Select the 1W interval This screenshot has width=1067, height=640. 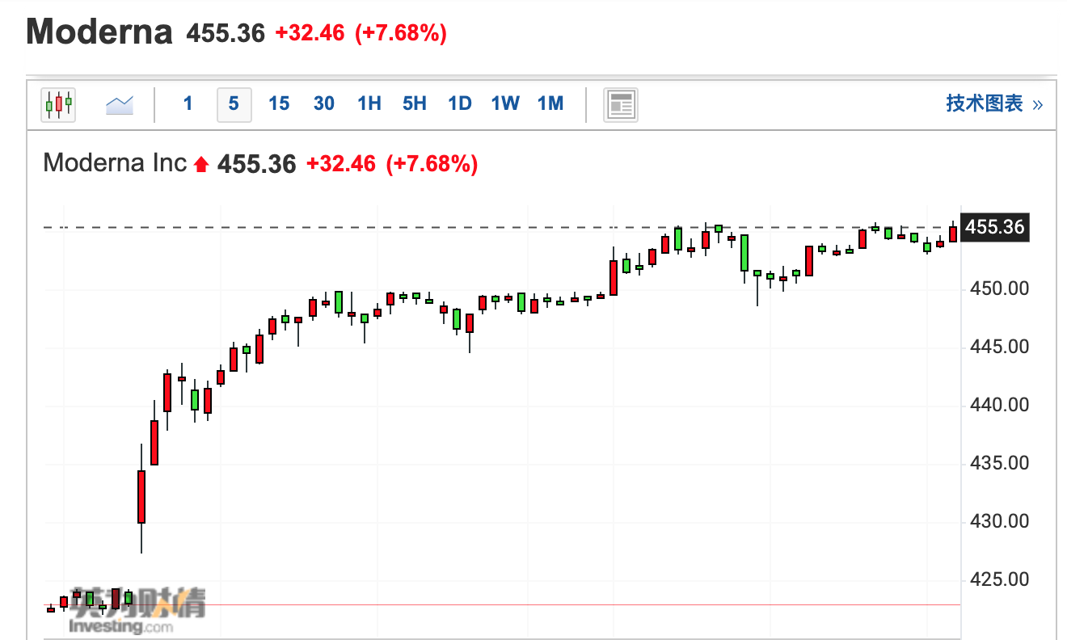[505, 103]
